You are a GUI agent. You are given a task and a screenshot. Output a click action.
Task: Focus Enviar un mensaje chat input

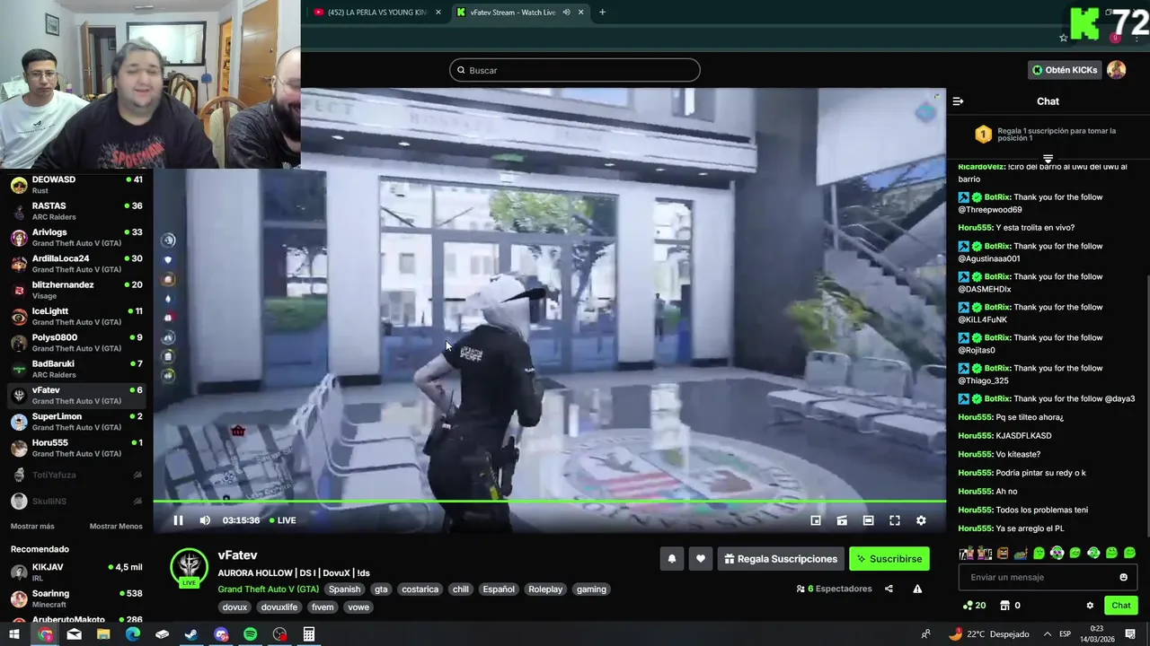1048,577
